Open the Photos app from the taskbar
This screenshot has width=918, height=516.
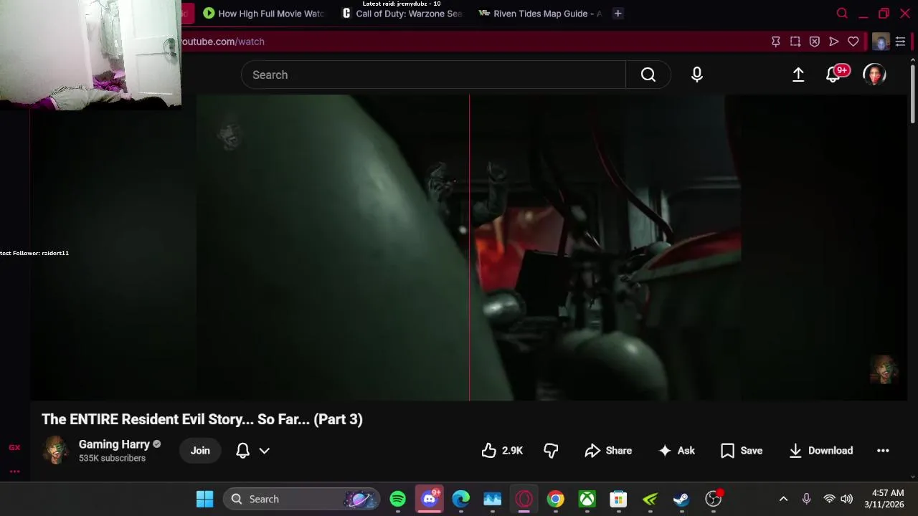[492, 499]
